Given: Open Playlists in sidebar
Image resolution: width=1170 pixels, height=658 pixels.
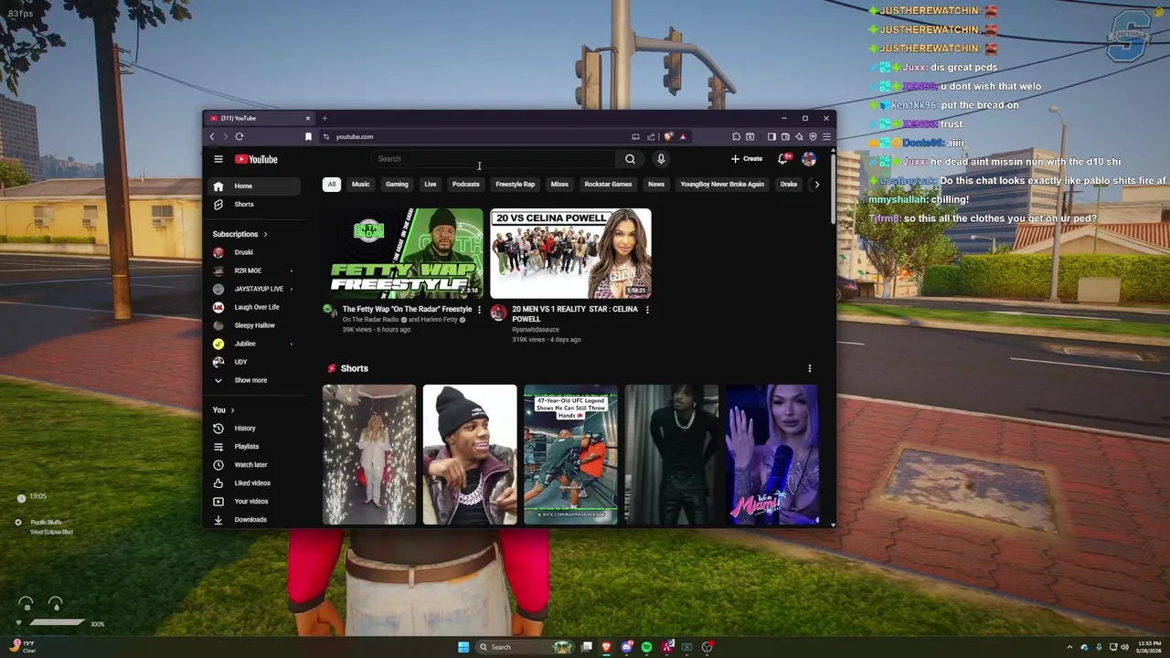Looking at the screenshot, I should (255, 447).
